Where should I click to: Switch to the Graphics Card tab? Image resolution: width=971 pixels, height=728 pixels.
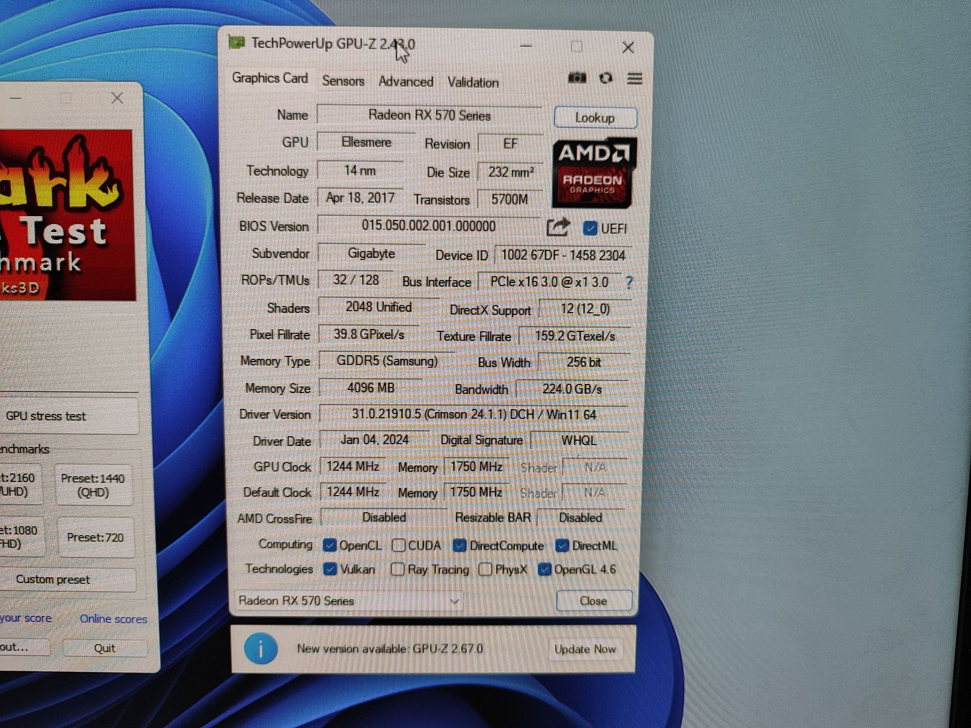coord(270,78)
